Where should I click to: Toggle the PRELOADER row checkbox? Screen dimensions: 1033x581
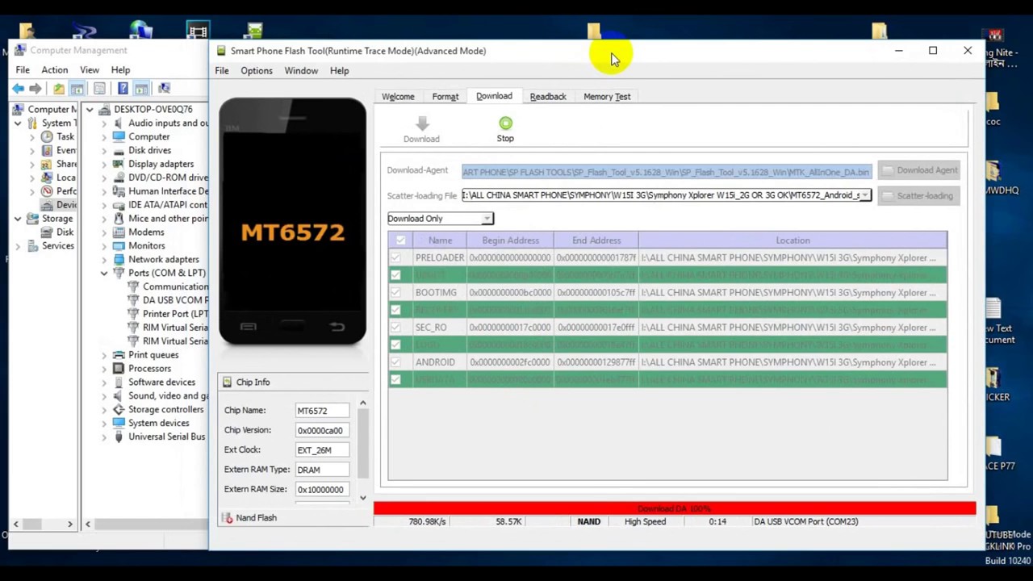pyautogui.click(x=395, y=257)
